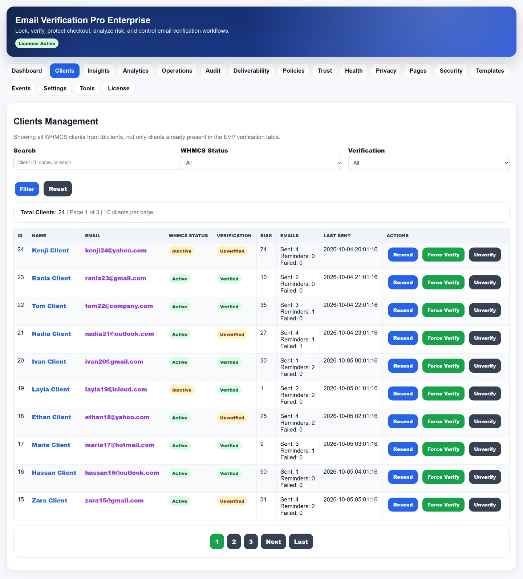The width and height of the screenshot is (523, 579).
Task: Open the Settings tab
Action: 55,88
